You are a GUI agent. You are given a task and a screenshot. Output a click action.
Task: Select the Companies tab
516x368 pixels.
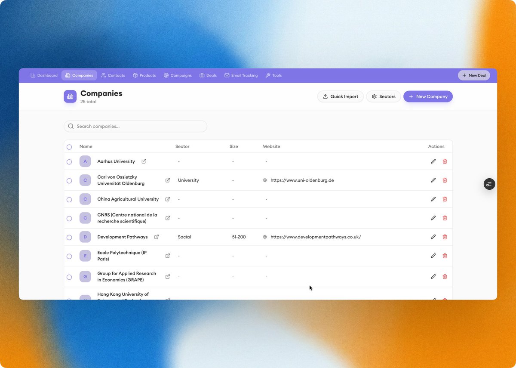pos(79,75)
